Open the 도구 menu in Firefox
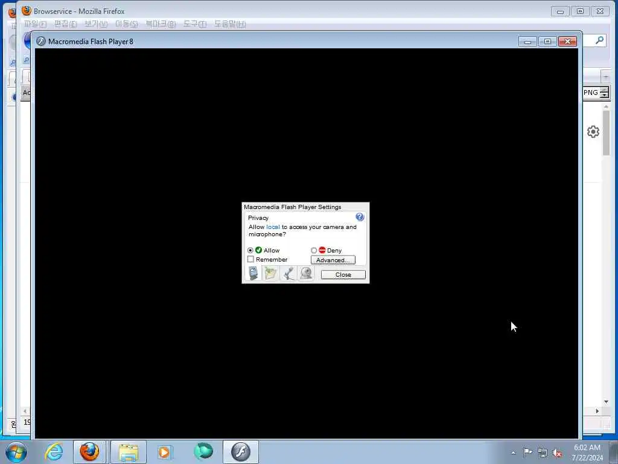 pyautogui.click(x=195, y=24)
